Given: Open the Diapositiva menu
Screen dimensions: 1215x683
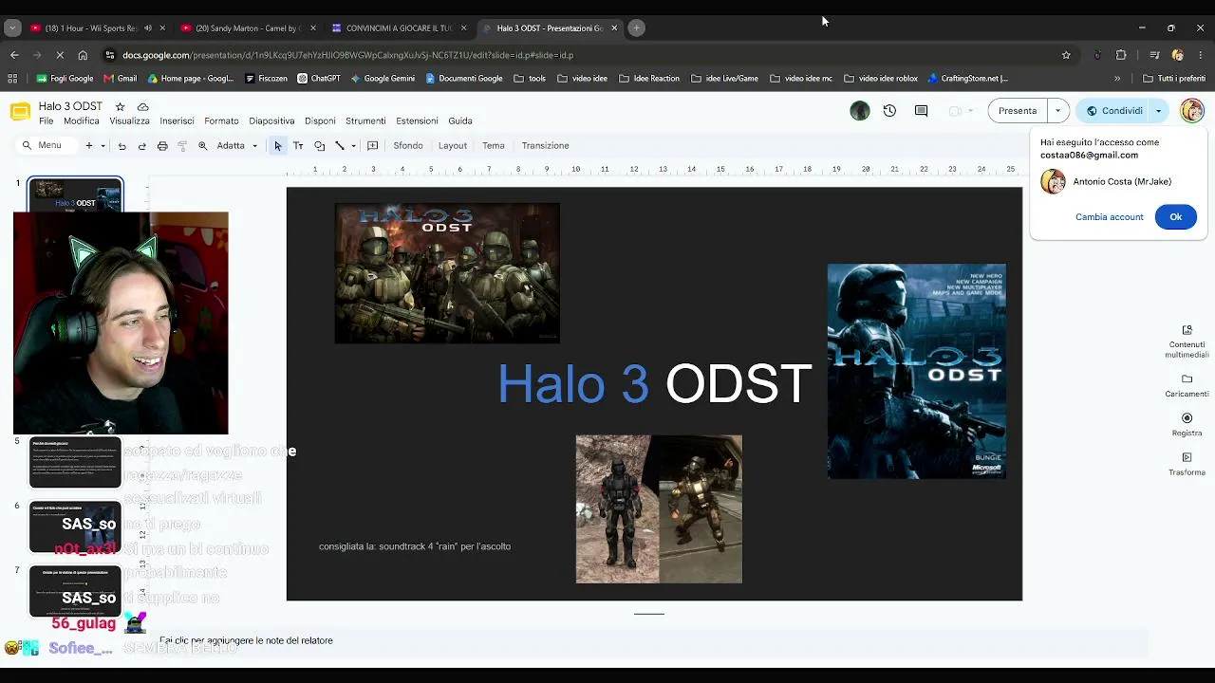Looking at the screenshot, I should click(x=271, y=121).
